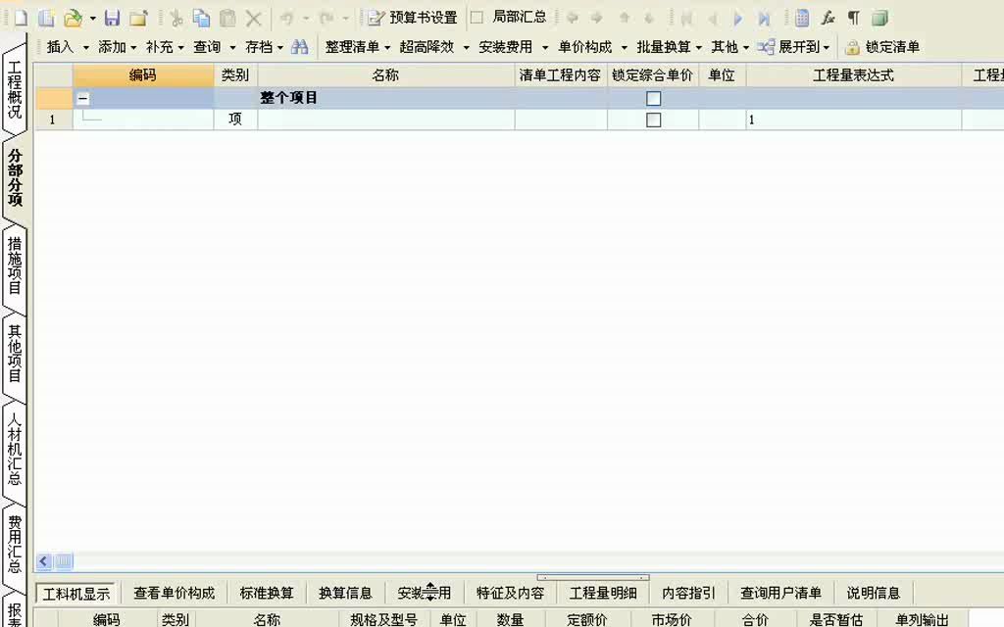Image resolution: width=1004 pixels, height=627 pixels.
Task: Click the ¶ paragraph mark icon
Action: pyautogui.click(x=855, y=17)
